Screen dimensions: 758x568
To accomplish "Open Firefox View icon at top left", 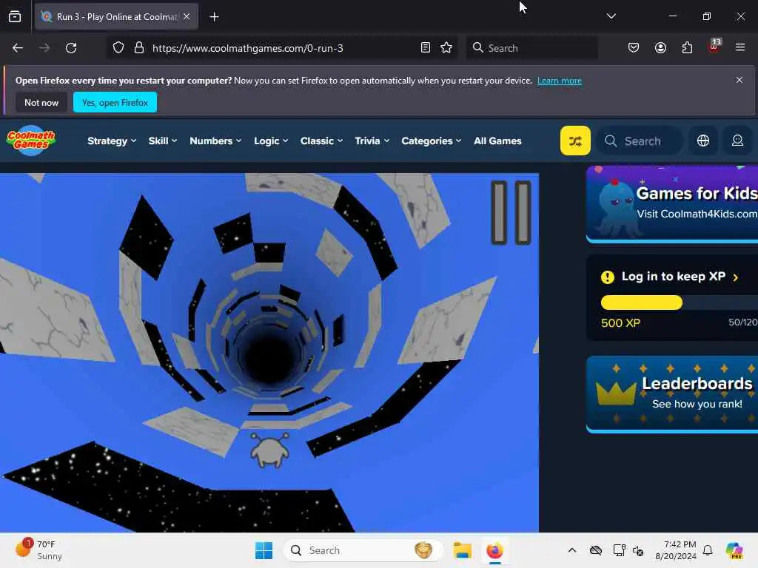I will tap(15, 16).
